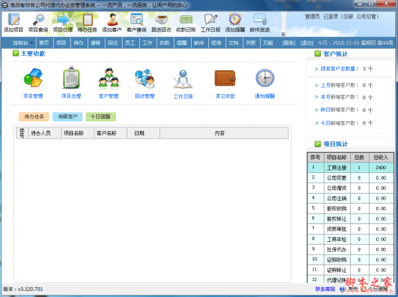Image resolution: width=398 pixels, height=297 pixels.
Task: Select the 工作 menu item
Action: [147, 43]
